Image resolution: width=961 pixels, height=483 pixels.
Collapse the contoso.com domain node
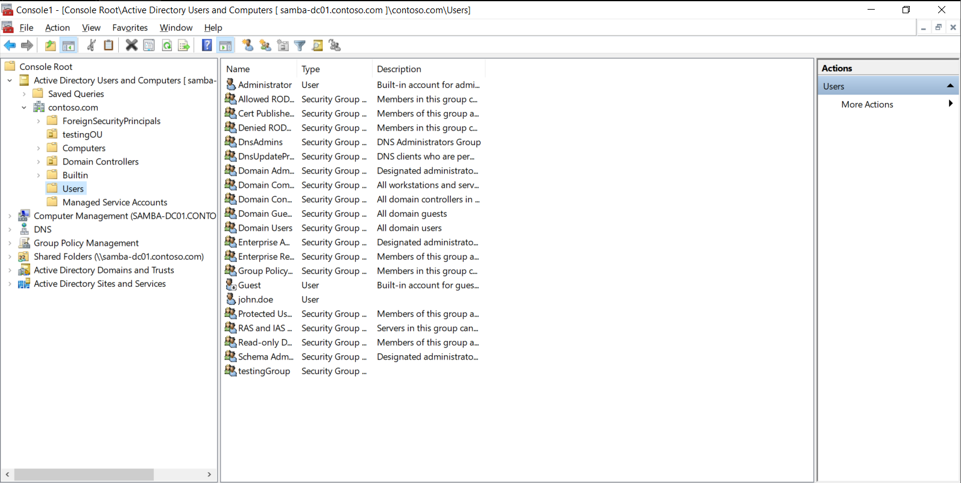pos(24,107)
